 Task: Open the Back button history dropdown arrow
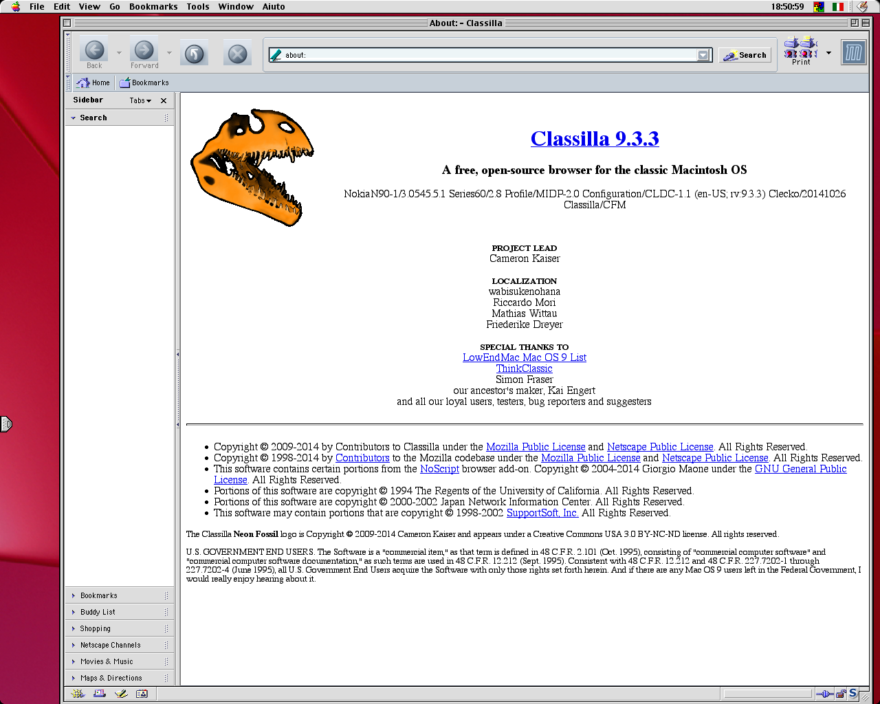click(119, 53)
